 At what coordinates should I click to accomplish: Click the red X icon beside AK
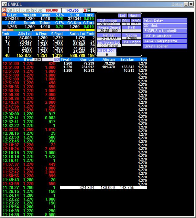click(4, 10)
